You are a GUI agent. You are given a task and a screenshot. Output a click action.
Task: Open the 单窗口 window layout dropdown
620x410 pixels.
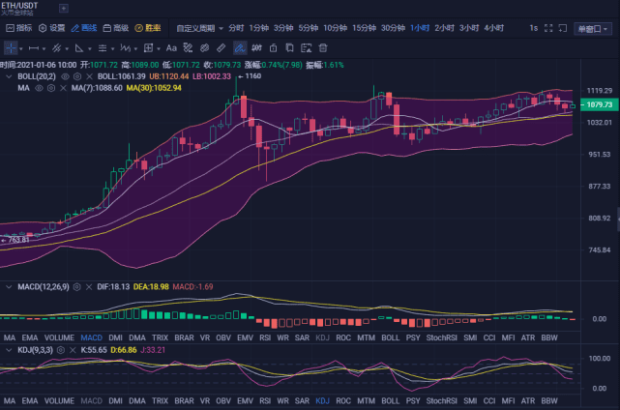pyautogui.click(x=592, y=28)
